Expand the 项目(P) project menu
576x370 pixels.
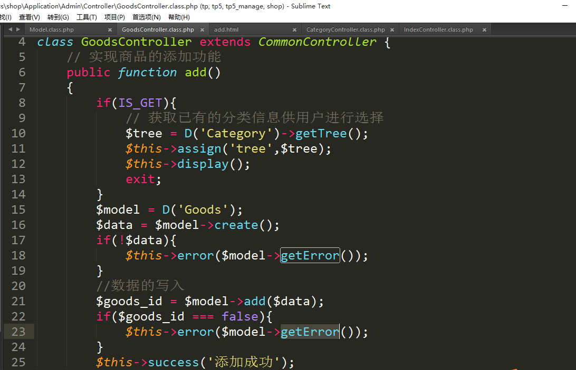114,17
